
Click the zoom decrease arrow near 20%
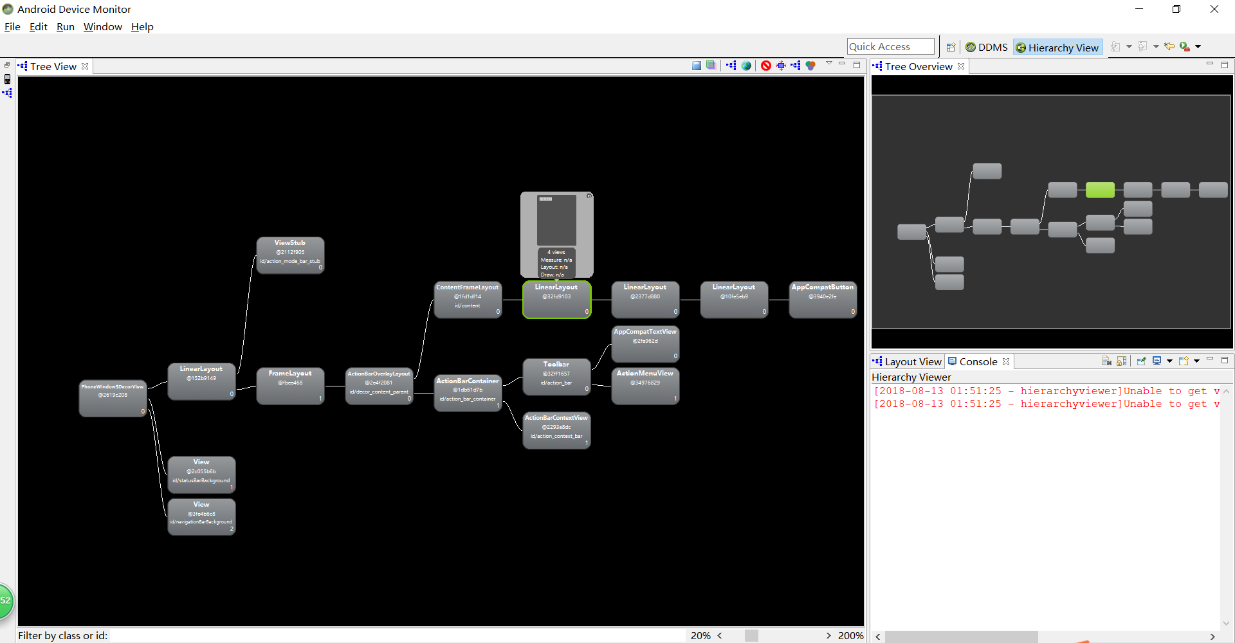tap(720, 635)
